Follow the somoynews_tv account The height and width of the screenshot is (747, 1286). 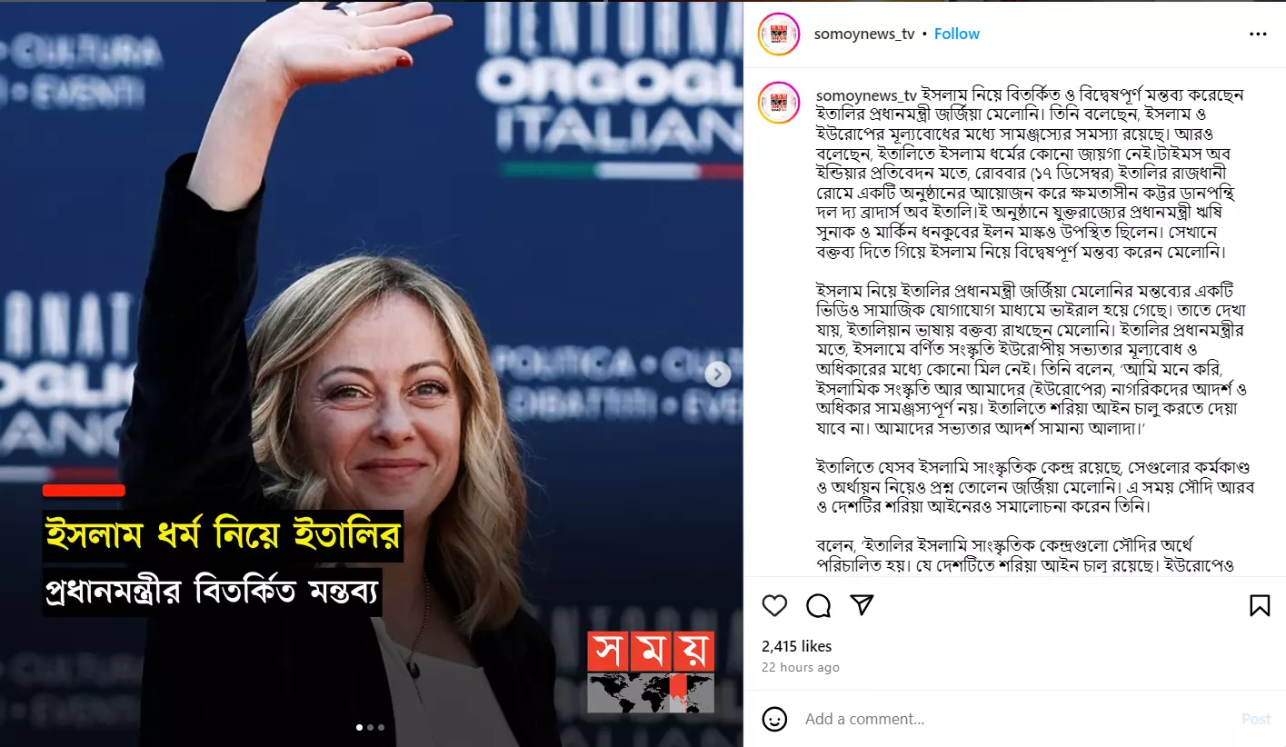click(957, 34)
